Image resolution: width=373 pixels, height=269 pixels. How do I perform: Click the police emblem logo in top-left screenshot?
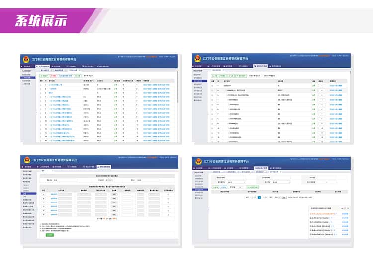[x=26, y=59]
